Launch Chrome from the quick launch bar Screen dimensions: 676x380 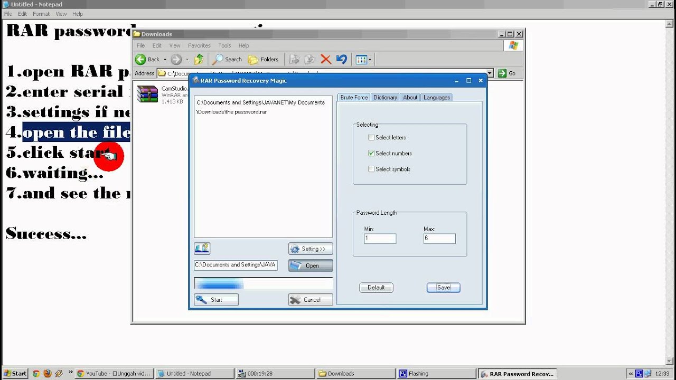36,373
